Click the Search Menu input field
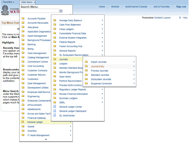Viewport: 190px width, 143px height. [39, 11]
